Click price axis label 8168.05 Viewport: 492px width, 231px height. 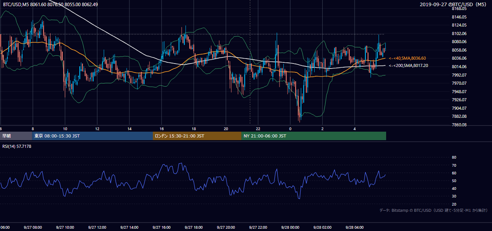459,8
